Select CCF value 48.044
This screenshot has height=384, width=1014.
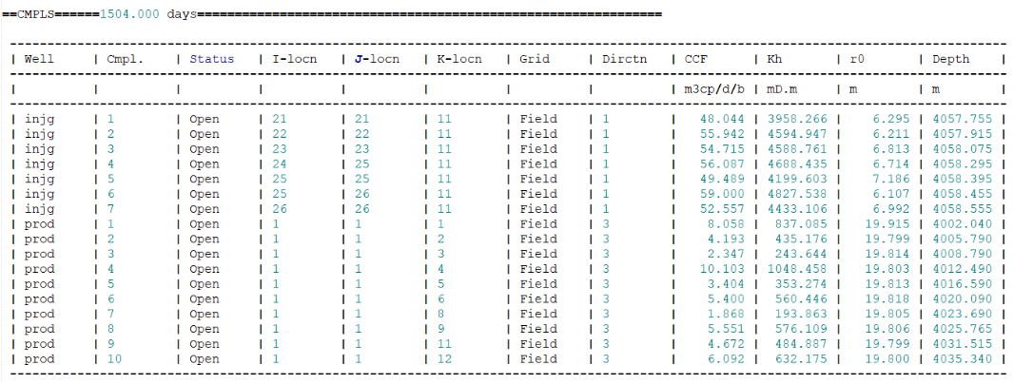click(722, 120)
